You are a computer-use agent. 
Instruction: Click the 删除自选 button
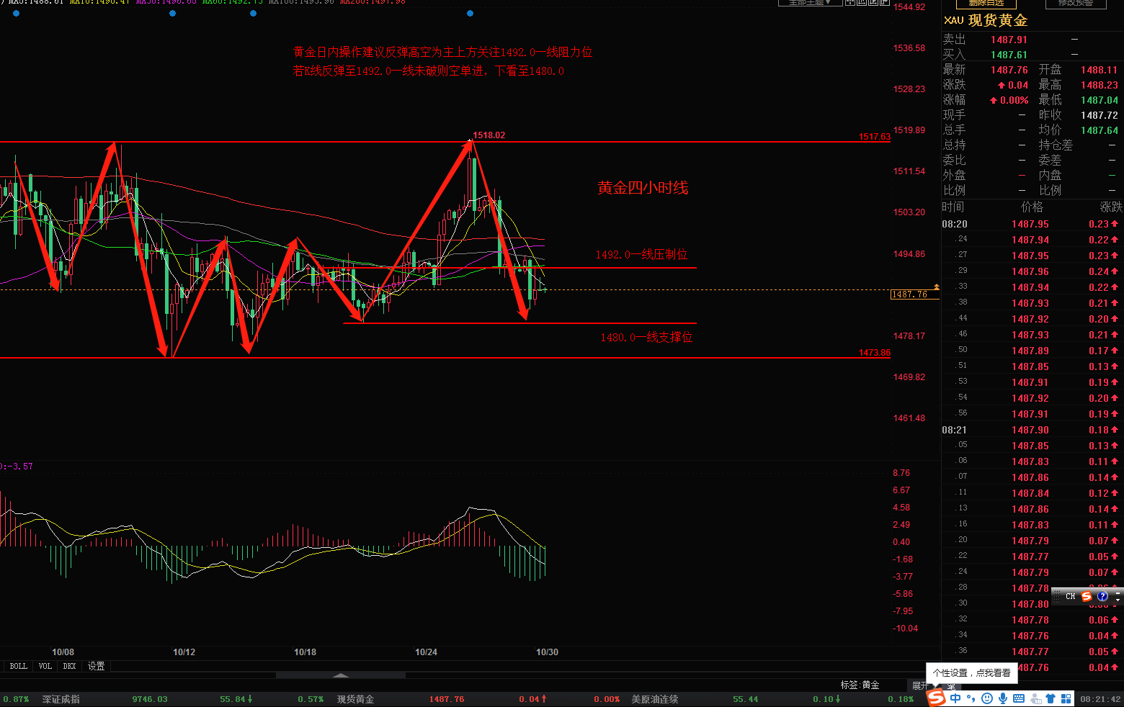(x=986, y=4)
